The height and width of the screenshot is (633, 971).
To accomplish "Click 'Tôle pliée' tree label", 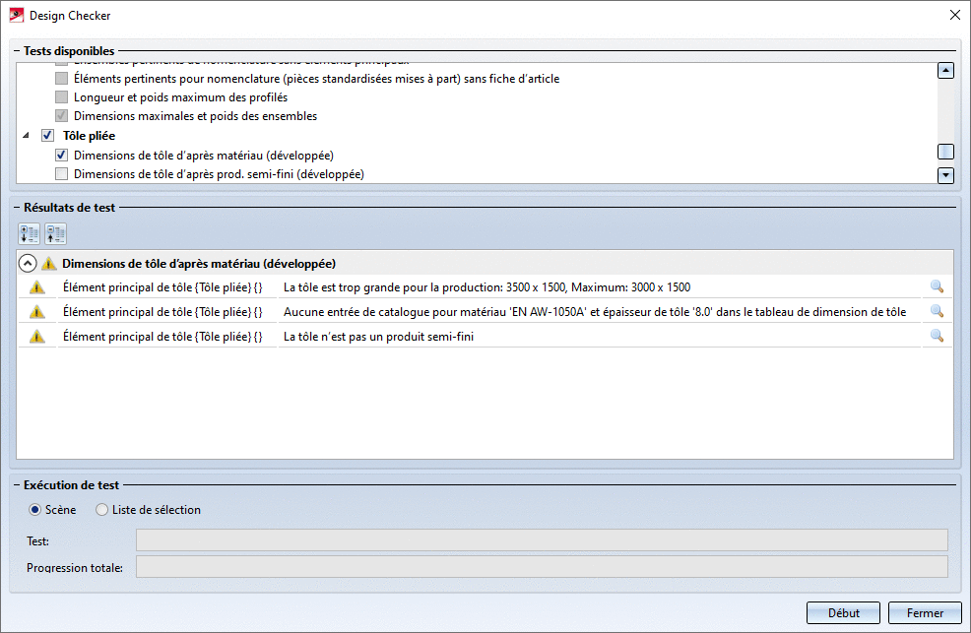I will click(x=90, y=136).
